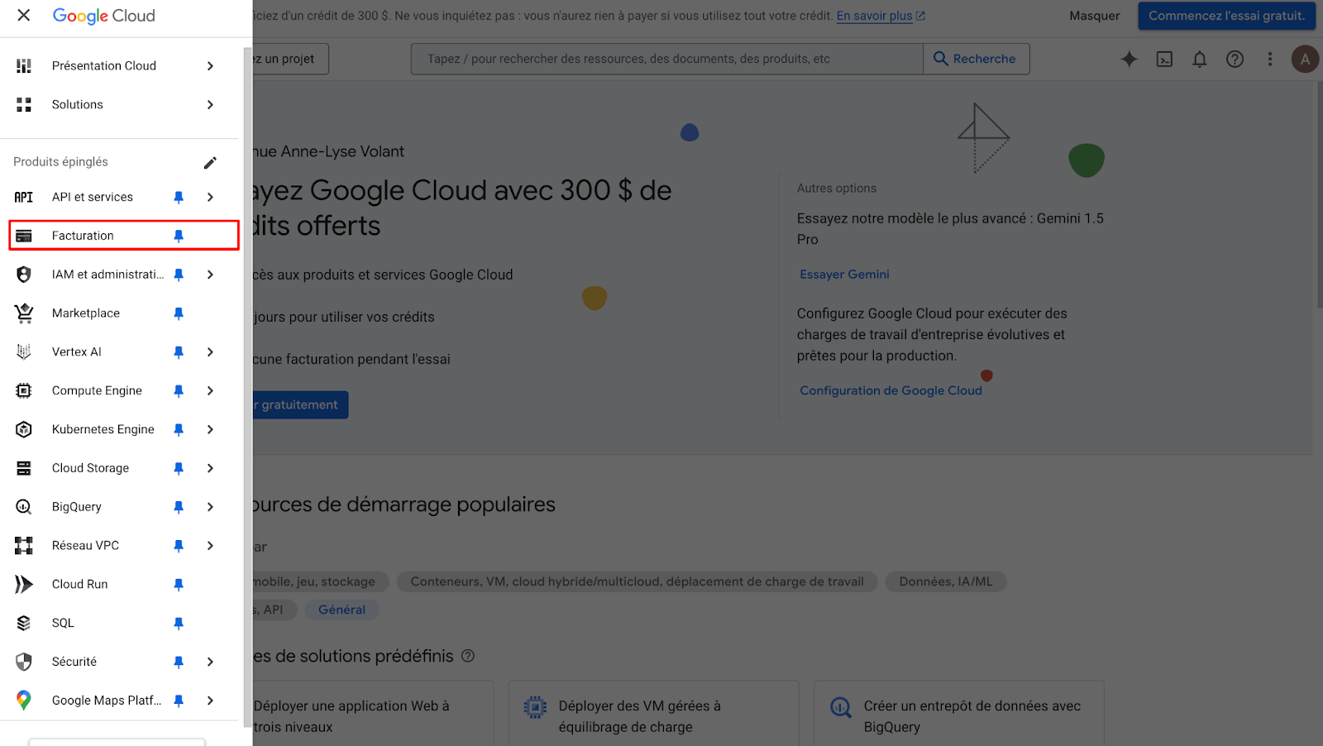1323x746 pixels.
Task: Click the Cloud Storage icon
Action: (x=24, y=468)
